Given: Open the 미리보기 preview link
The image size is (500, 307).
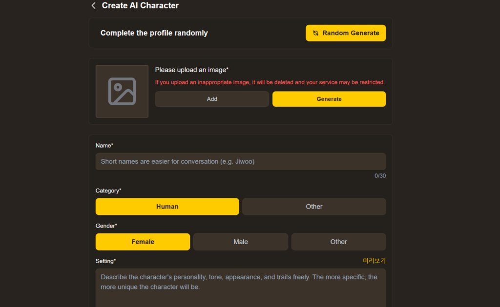Looking at the screenshot, I should 375,261.
